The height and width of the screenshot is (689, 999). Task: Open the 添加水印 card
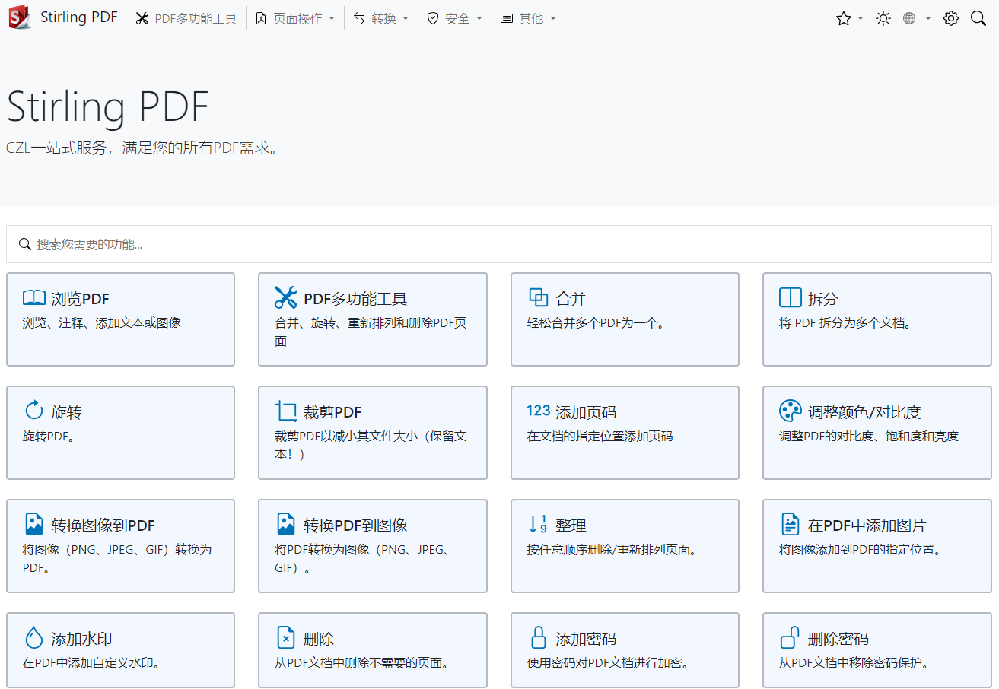pyautogui.click(x=120, y=649)
